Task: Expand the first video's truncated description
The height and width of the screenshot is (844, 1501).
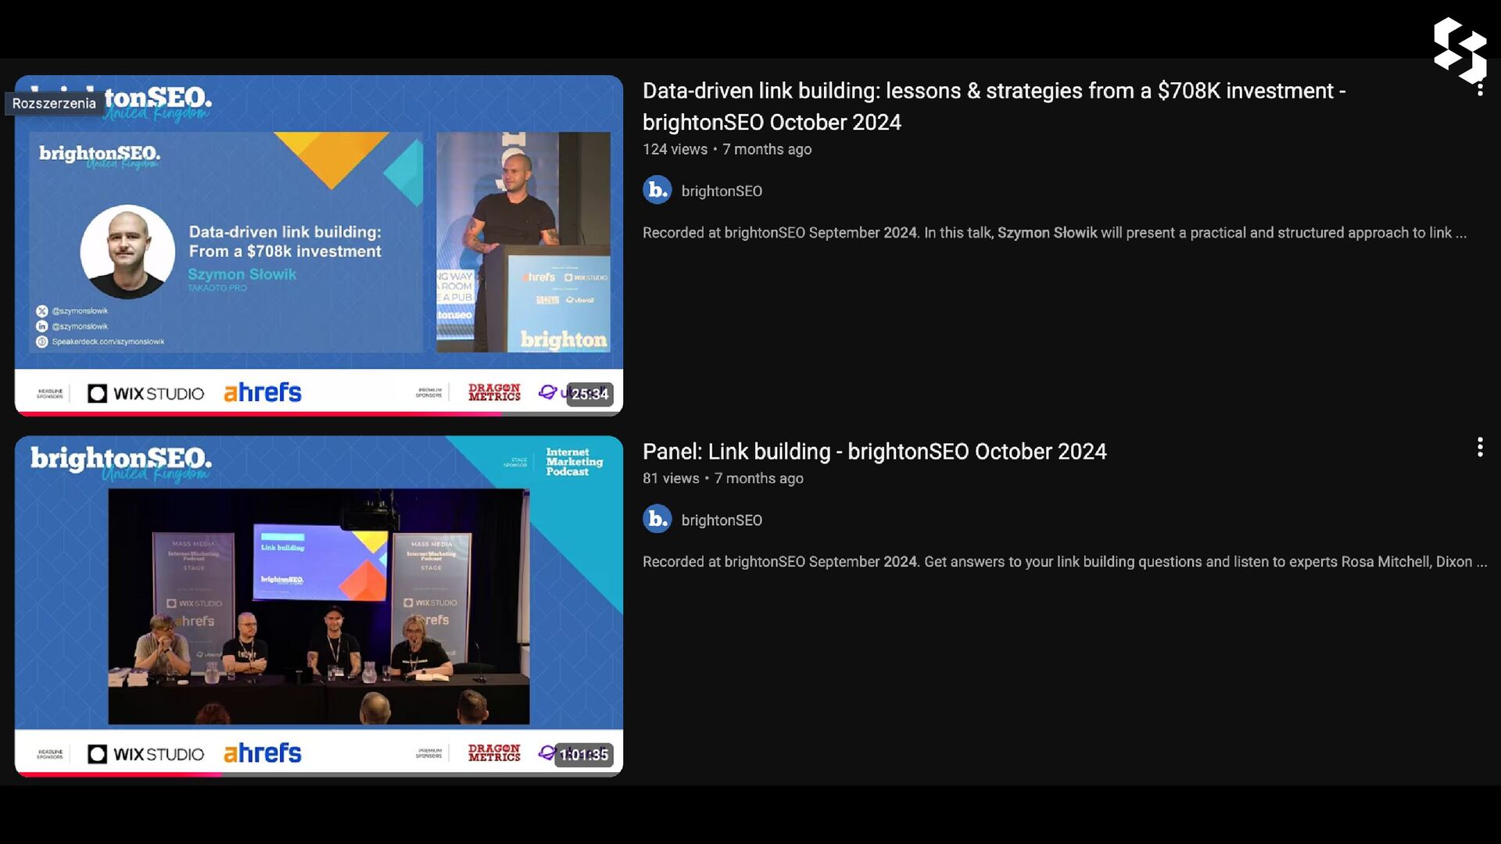Action: tap(1460, 233)
